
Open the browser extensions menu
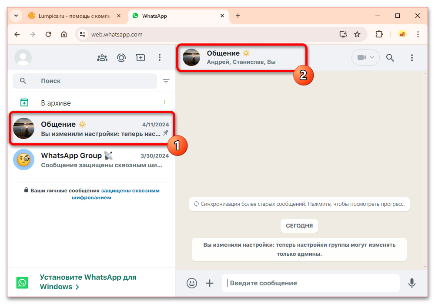pyautogui.click(x=379, y=34)
